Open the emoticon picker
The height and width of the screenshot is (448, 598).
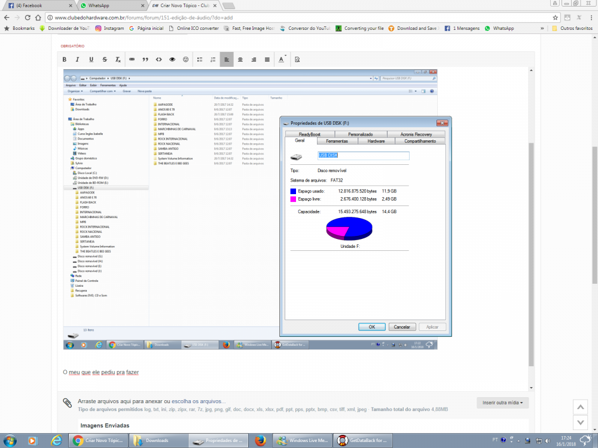pyautogui.click(x=186, y=60)
